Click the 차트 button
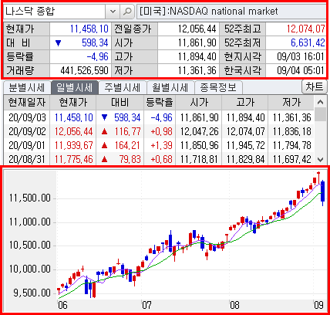The height and width of the screenshot is (315, 330). coord(314,87)
